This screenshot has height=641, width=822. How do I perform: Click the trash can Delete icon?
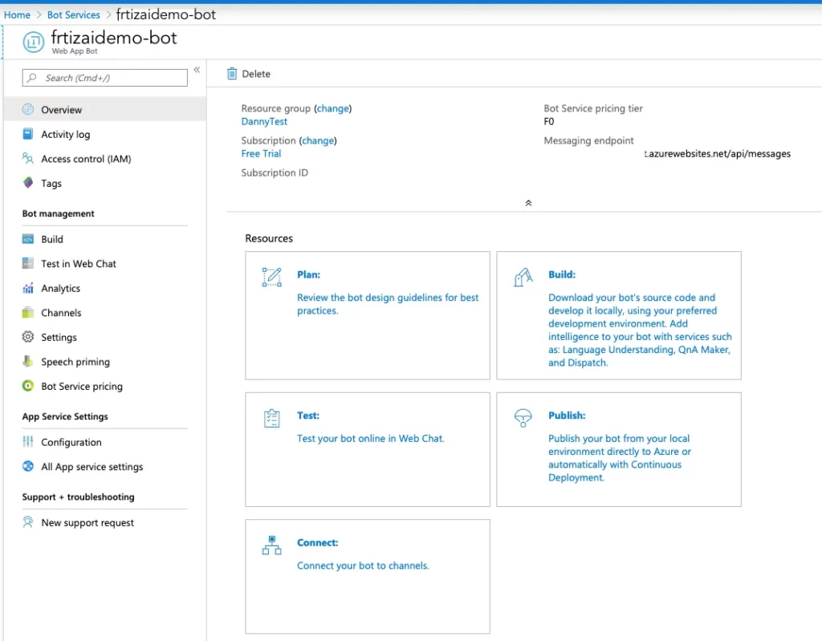pos(232,74)
